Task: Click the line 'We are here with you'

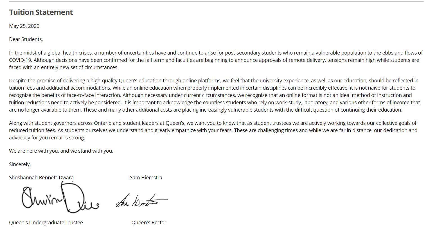Action: (x=61, y=151)
